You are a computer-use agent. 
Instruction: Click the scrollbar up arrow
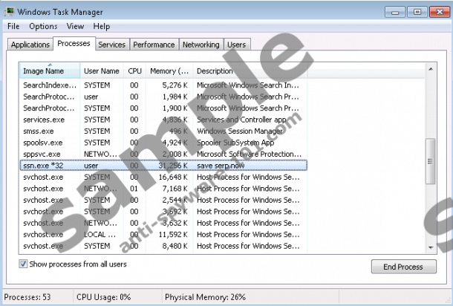pyautogui.click(x=430, y=69)
